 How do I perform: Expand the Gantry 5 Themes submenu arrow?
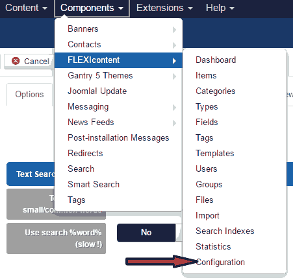click(x=174, y=76)
